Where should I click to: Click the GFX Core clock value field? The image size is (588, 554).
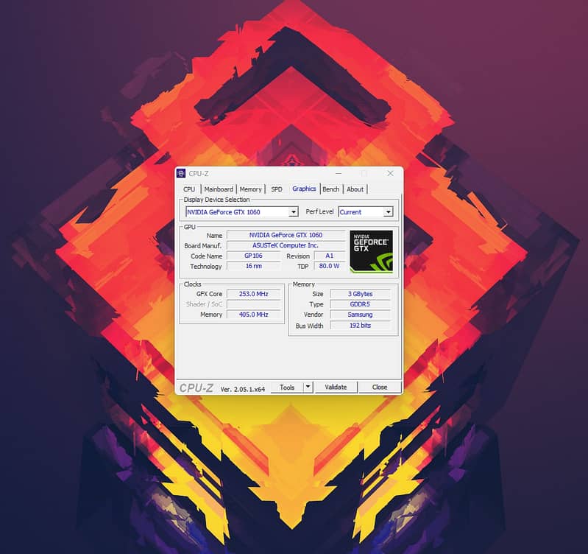pyautogui.click(x=253, y=294)
